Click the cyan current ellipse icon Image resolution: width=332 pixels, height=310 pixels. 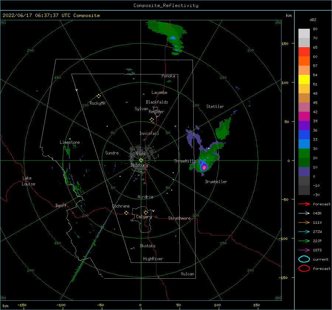click(x=304, y=259)
